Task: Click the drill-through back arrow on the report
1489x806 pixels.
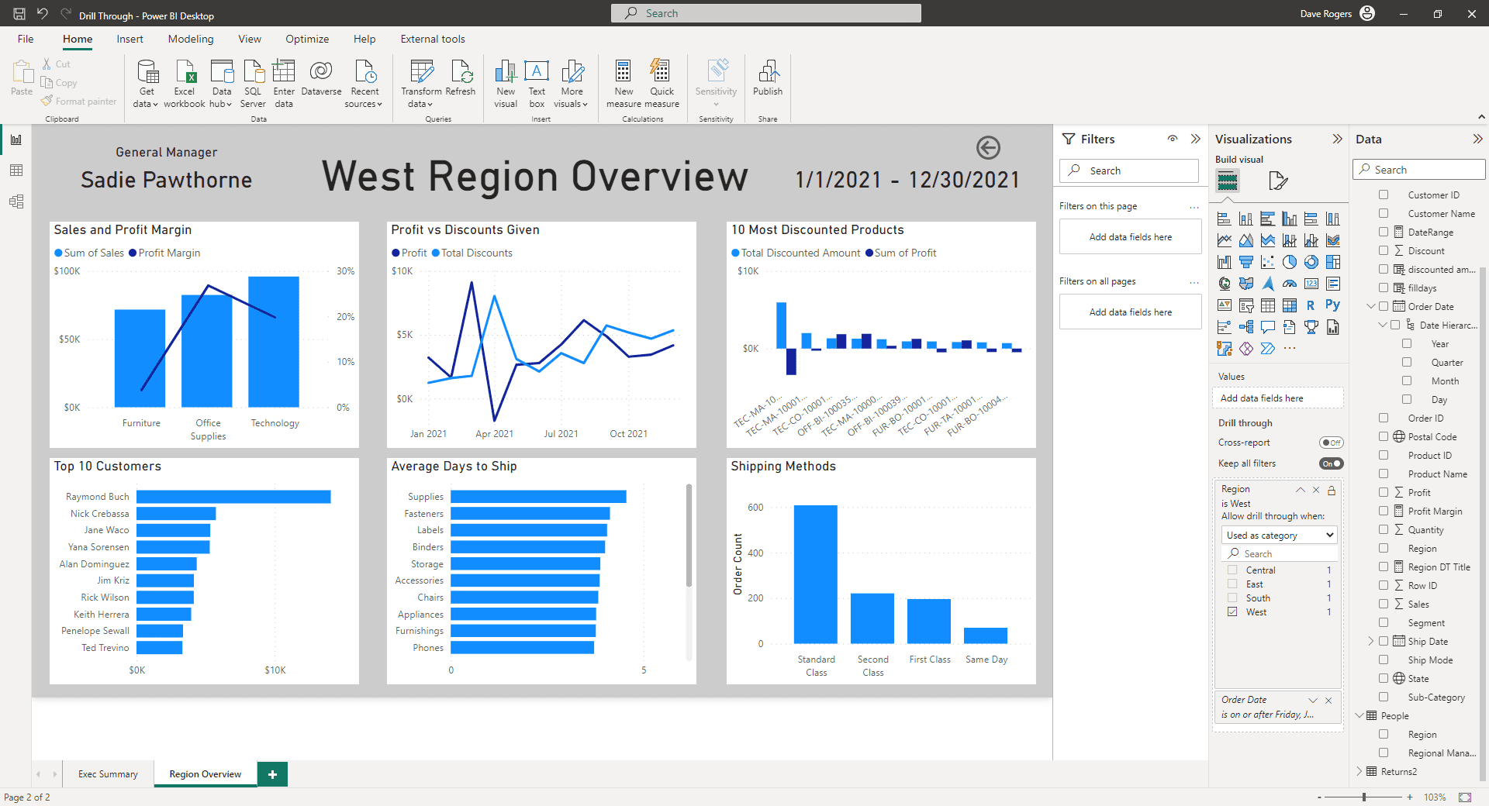Action: (987, 147)
